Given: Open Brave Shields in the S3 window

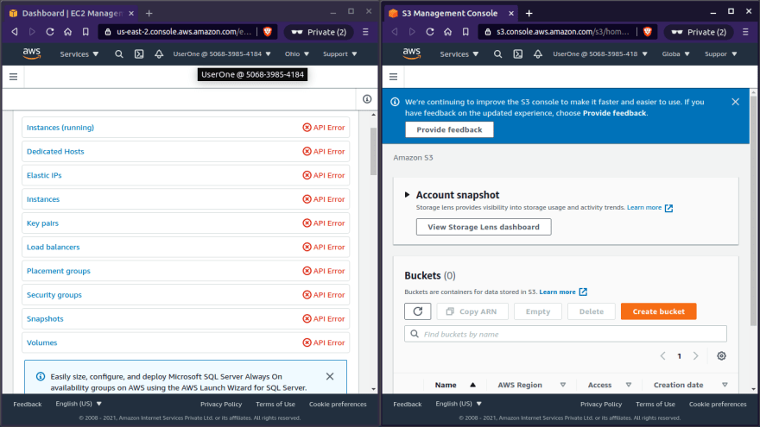Looking at the screenshot, I should (647, 32).
